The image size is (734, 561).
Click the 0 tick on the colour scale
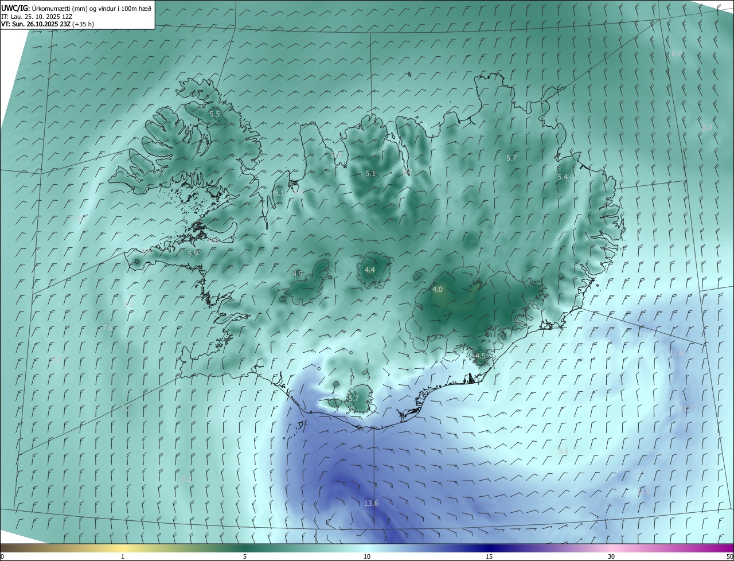[x=2, y=556]
